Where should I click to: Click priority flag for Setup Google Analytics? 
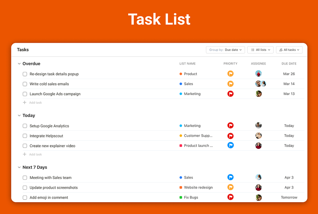pos(230,126)
